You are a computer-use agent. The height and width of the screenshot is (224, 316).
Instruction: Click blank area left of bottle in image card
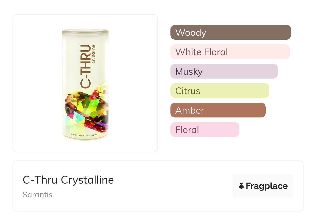pyautogui.click(x=36, y=83)
